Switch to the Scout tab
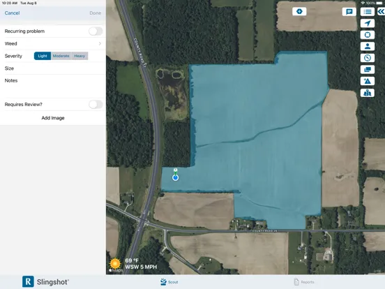 click(x=169, y=282)
